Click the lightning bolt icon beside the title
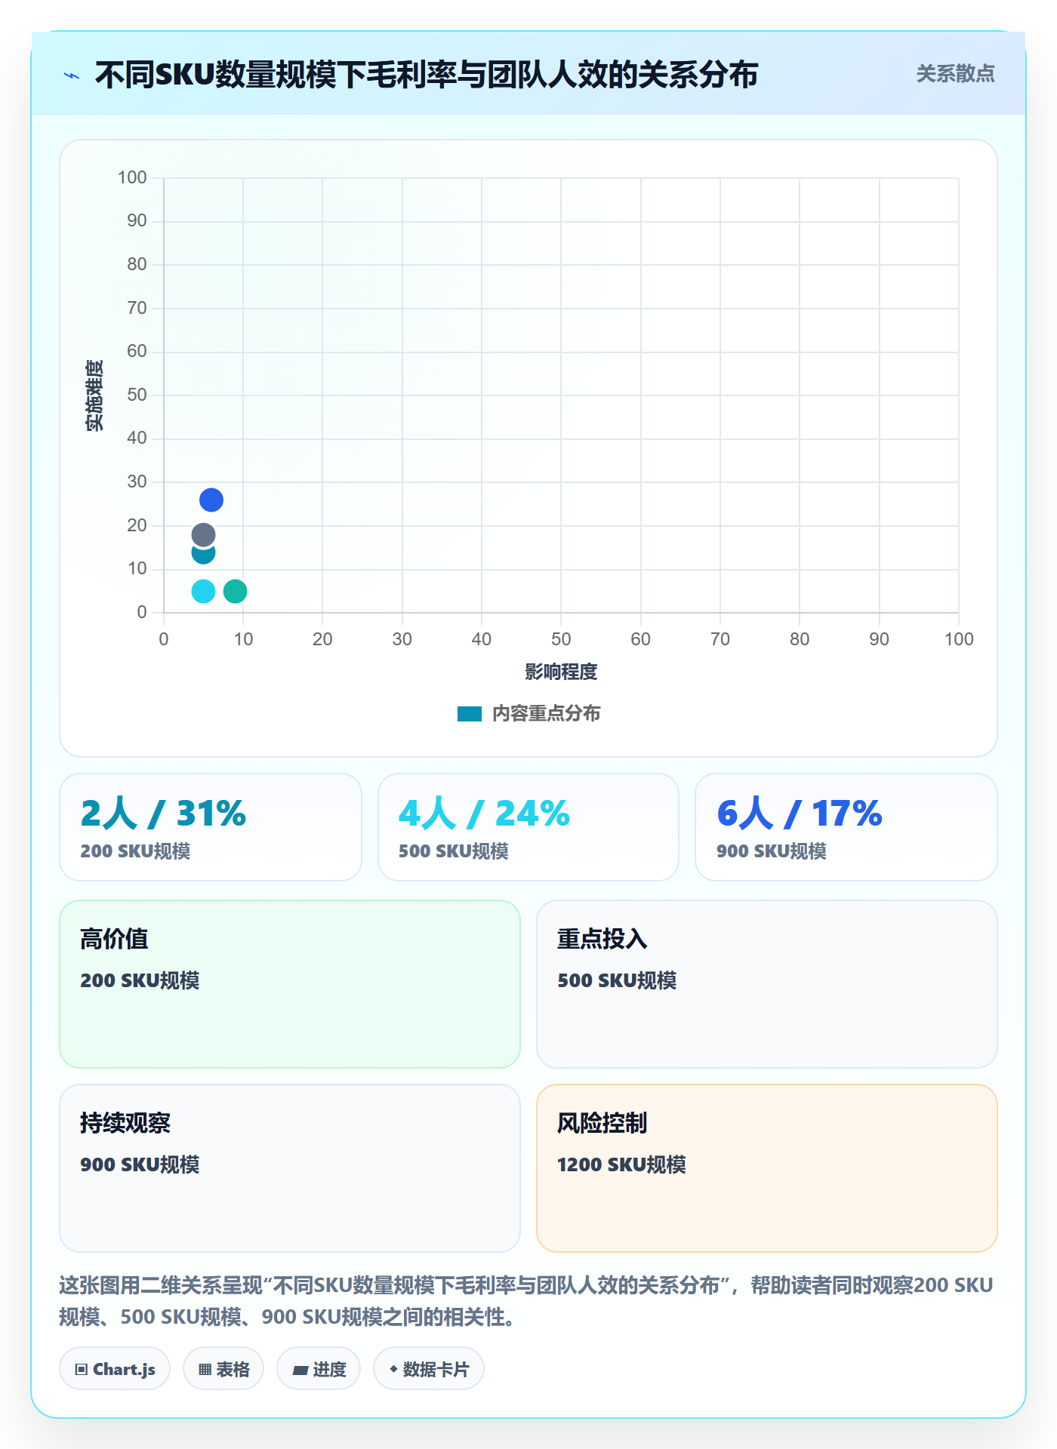 pyautogui.click(x=72, y=75)
